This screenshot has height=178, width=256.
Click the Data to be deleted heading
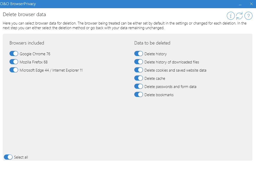click(152, 43)
